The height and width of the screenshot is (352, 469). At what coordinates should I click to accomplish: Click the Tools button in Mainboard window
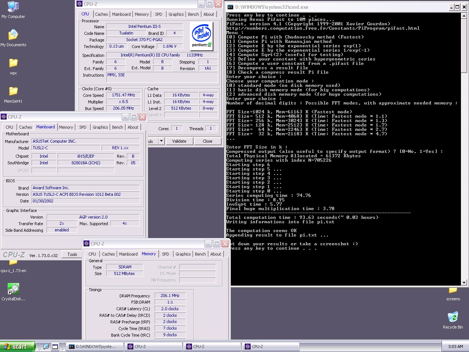point(72,254)
